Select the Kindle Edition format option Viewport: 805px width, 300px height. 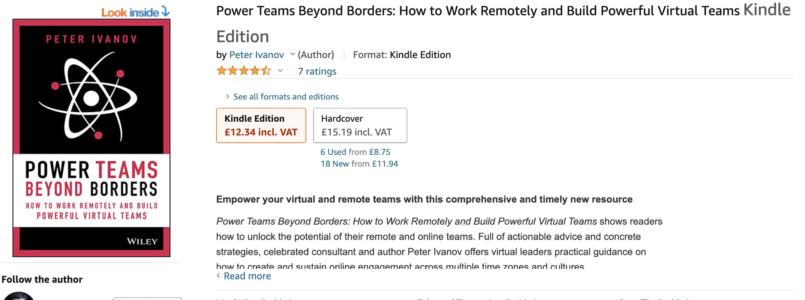pos(261,125)
